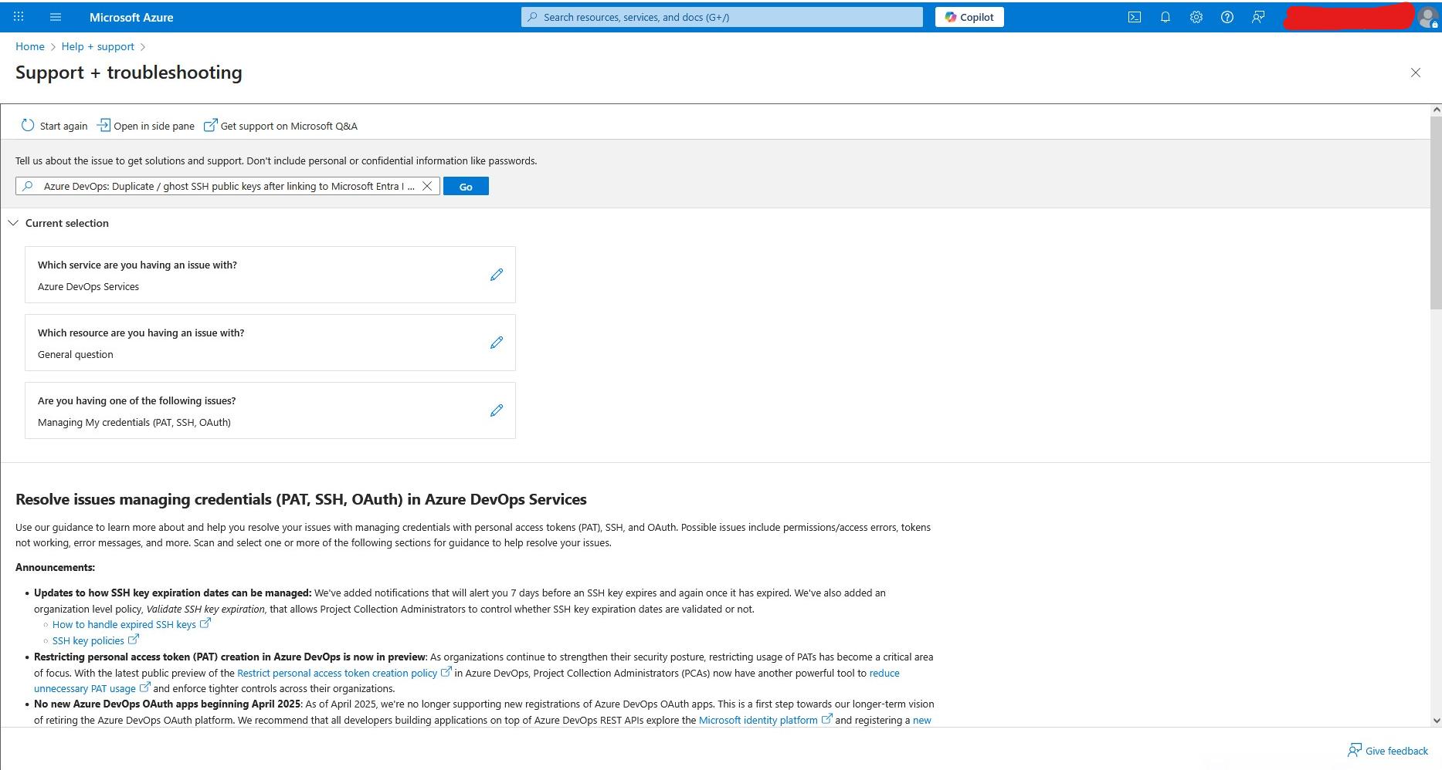Show the portal hamburger menu
The height and width of the screenshot is (770, 1442).
pyautogui.click(x=56, y=17)
